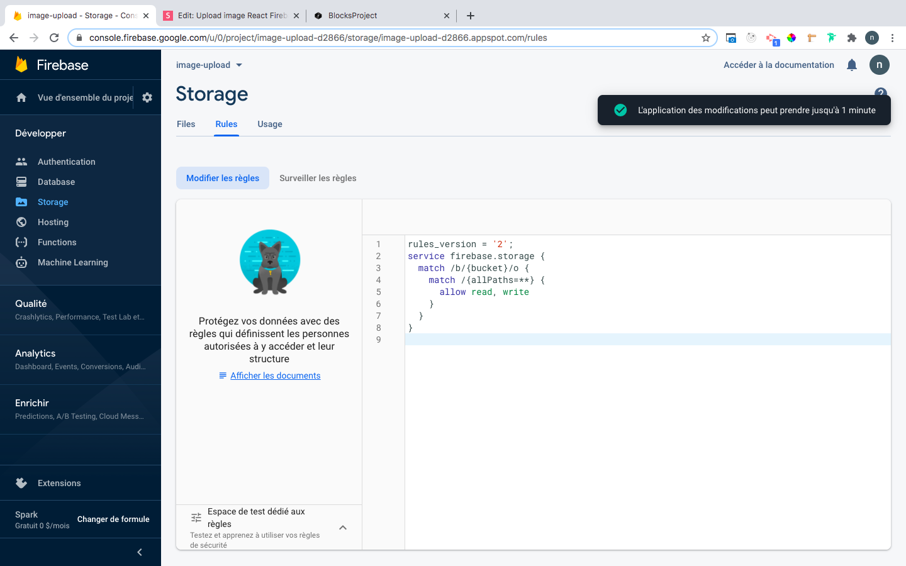Click Vue d'ensemble du projet text
906x566 pixels.
click(x=86, y=97)
